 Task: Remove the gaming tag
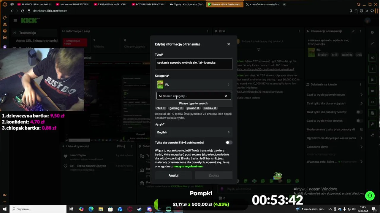coord(181,108)
